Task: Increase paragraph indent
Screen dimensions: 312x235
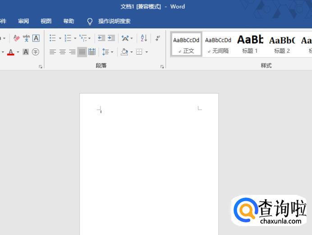Action: click(x=111, y=38)
